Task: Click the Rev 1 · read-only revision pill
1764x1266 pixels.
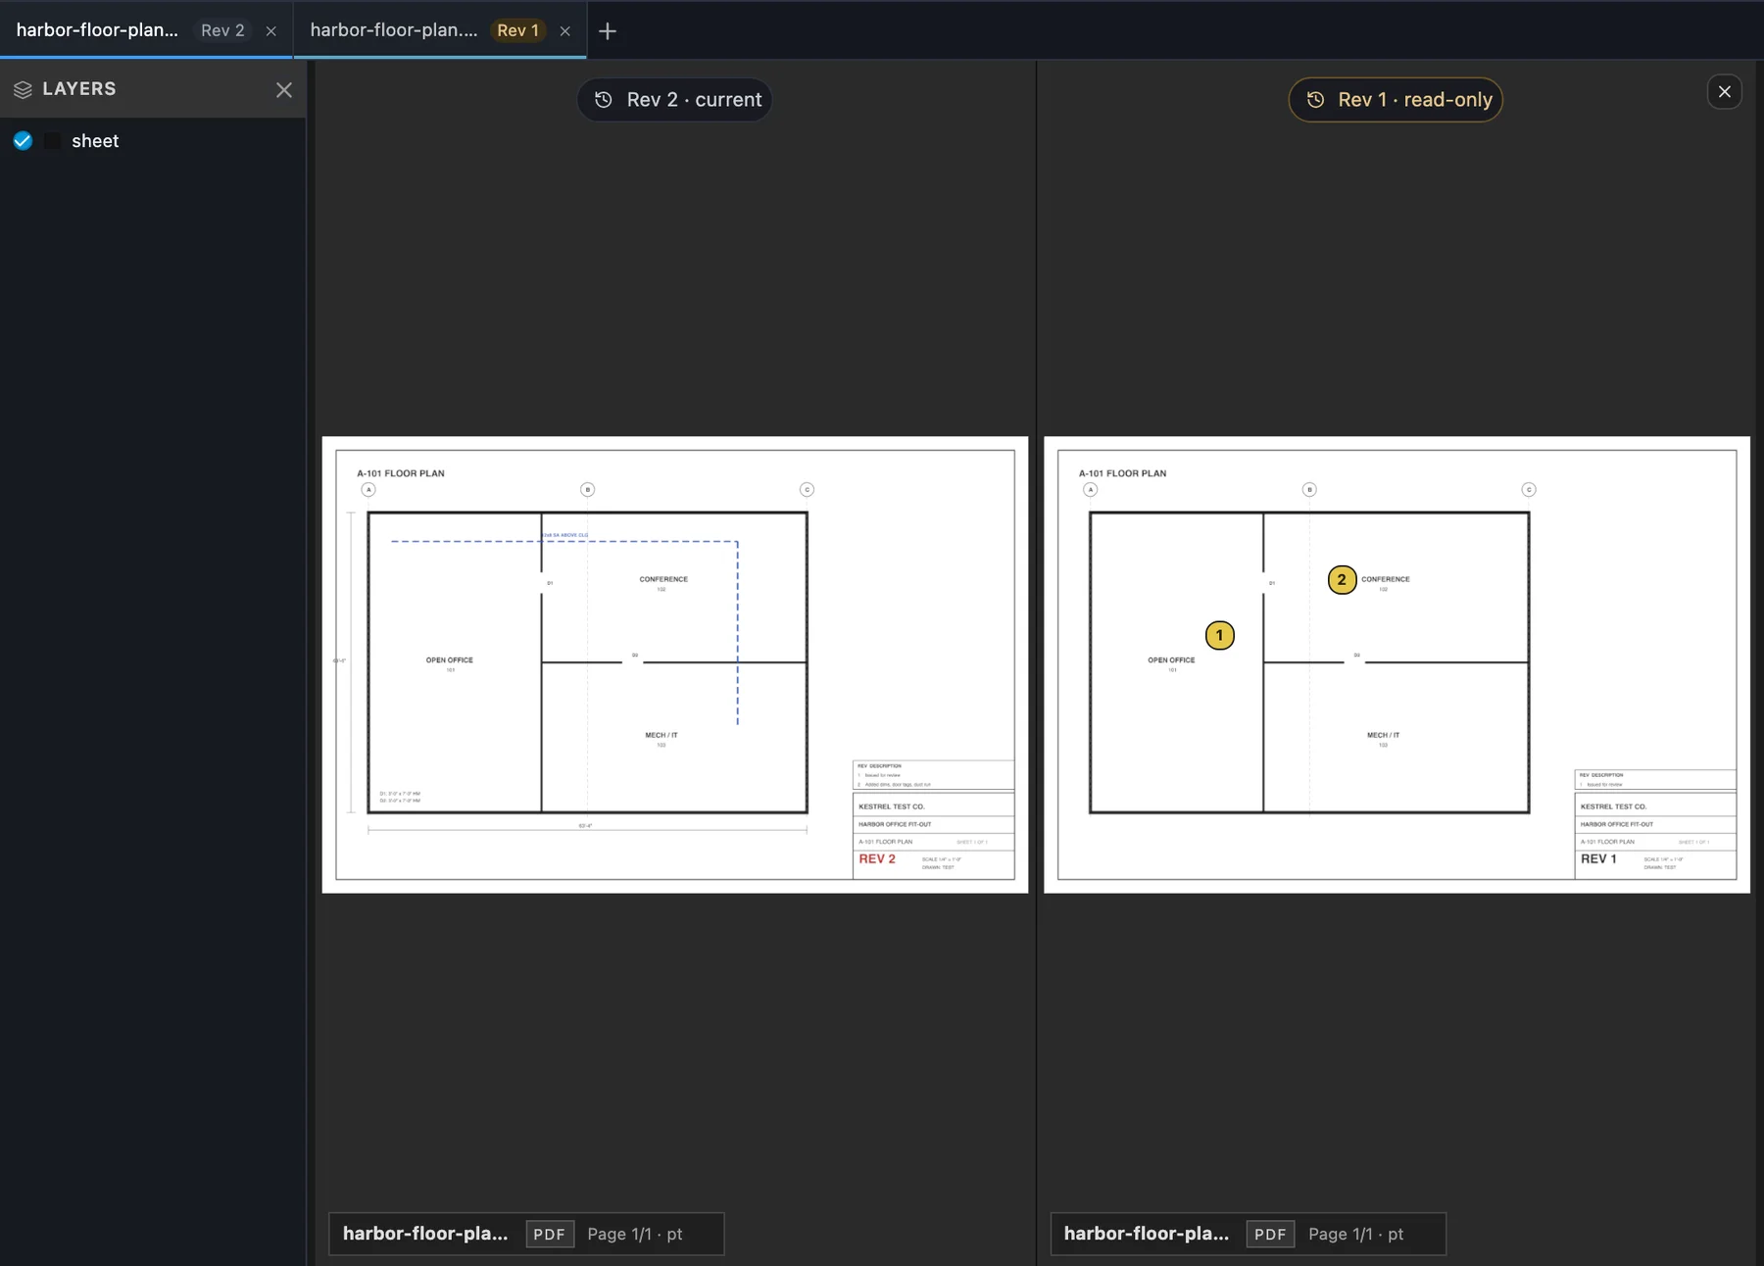Action: pos(1396,100)
